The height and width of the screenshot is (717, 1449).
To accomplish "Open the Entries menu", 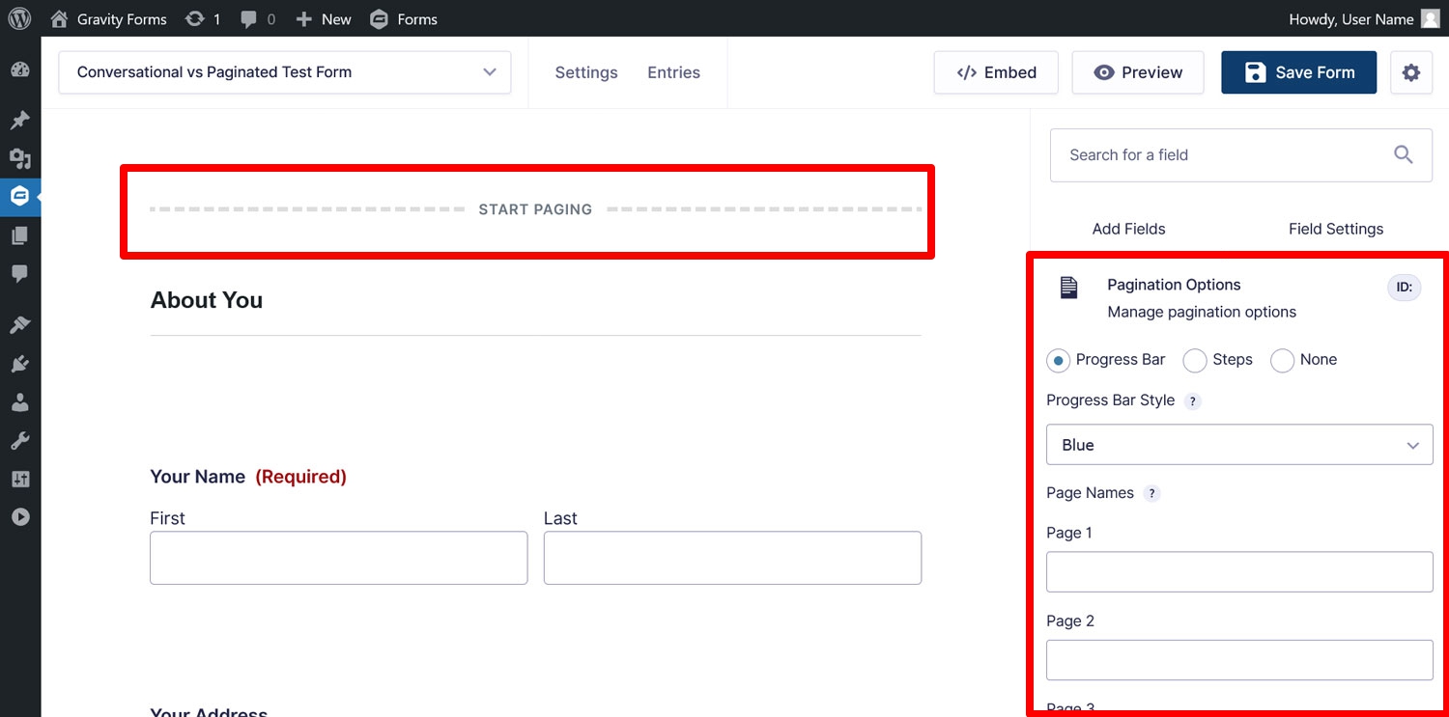I will [x=673, y=72].
